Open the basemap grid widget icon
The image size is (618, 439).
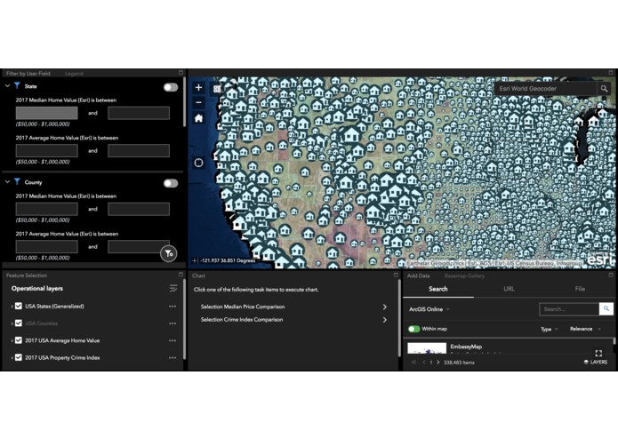pyautogui.click(x=217, y=89)
